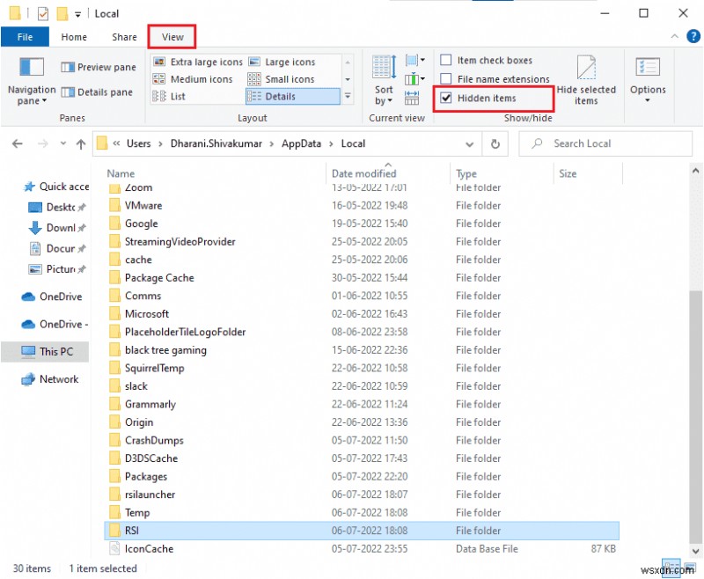The width and height of the screenshot is (704, 579).
Task: Open the Group by dropdown
Action: [415, 60]
